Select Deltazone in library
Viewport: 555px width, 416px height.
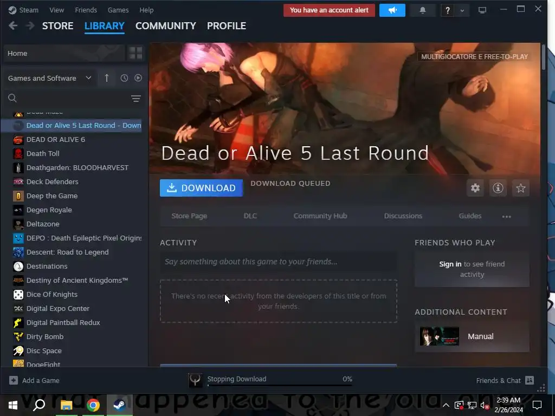click(x=72, y=224)
